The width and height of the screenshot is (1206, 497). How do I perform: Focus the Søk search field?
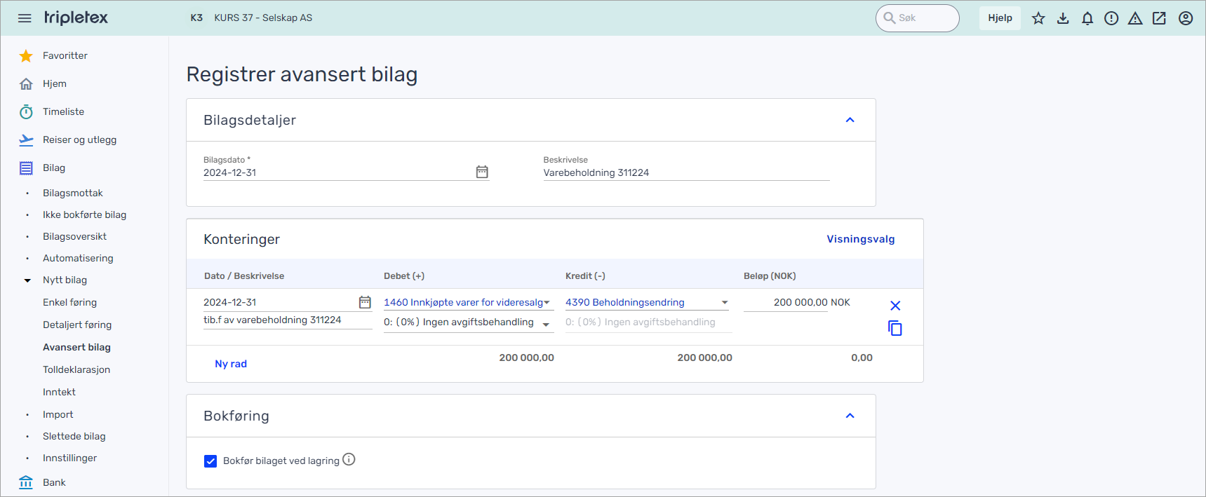(917, 18)
